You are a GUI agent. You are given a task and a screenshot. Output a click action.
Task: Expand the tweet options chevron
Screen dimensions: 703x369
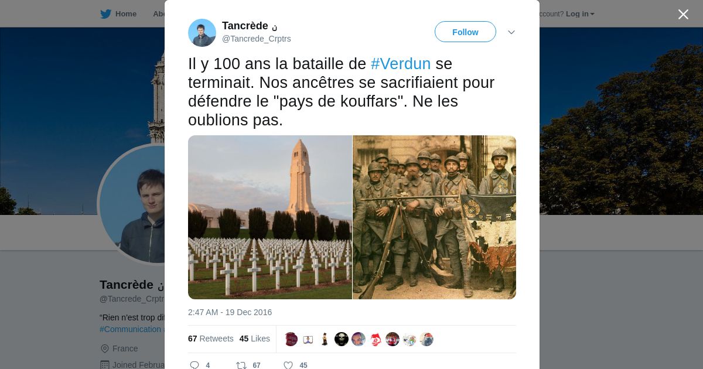(511, 32)
